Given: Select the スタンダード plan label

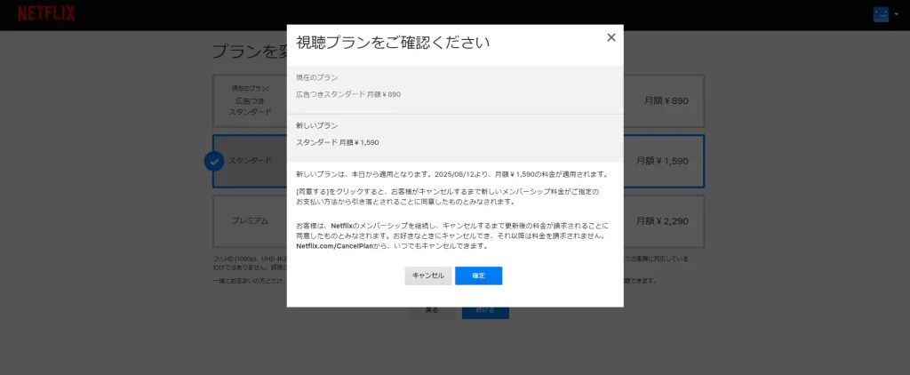Looking at the screenshot, I should point(251,161).
